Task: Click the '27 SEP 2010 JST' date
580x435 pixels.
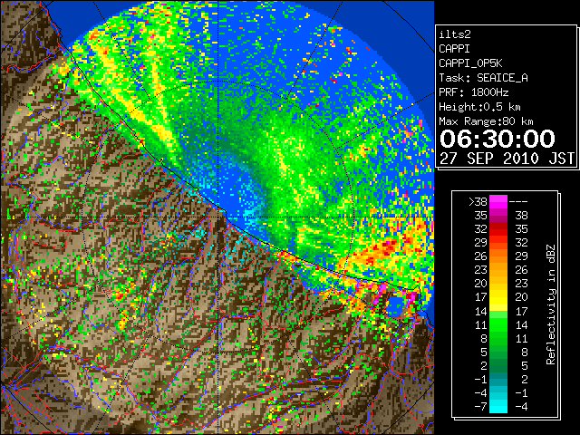Action: click(x=507, y=159)
